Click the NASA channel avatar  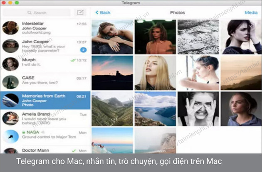coord(10,137)
